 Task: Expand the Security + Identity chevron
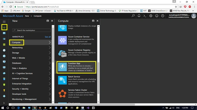pos(50,89)
